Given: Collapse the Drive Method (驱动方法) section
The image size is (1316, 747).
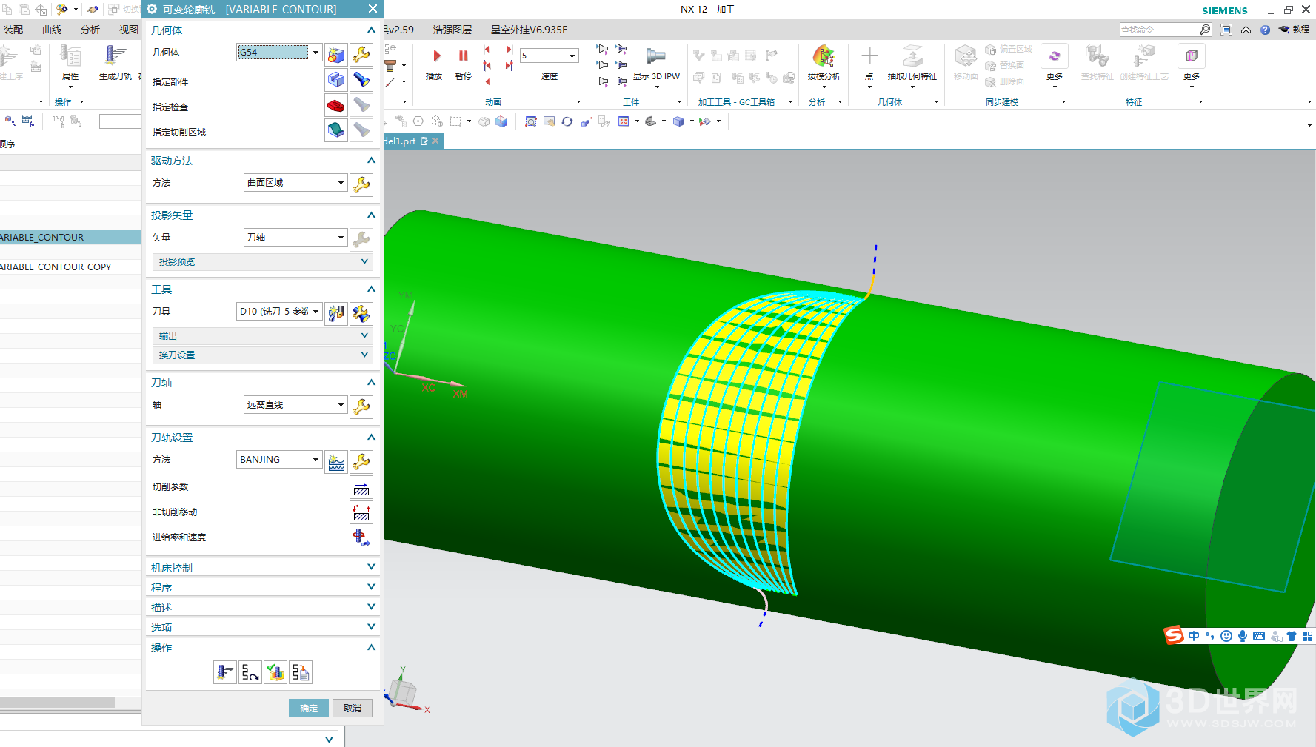Looking at the screenshot, I should 262,161.
